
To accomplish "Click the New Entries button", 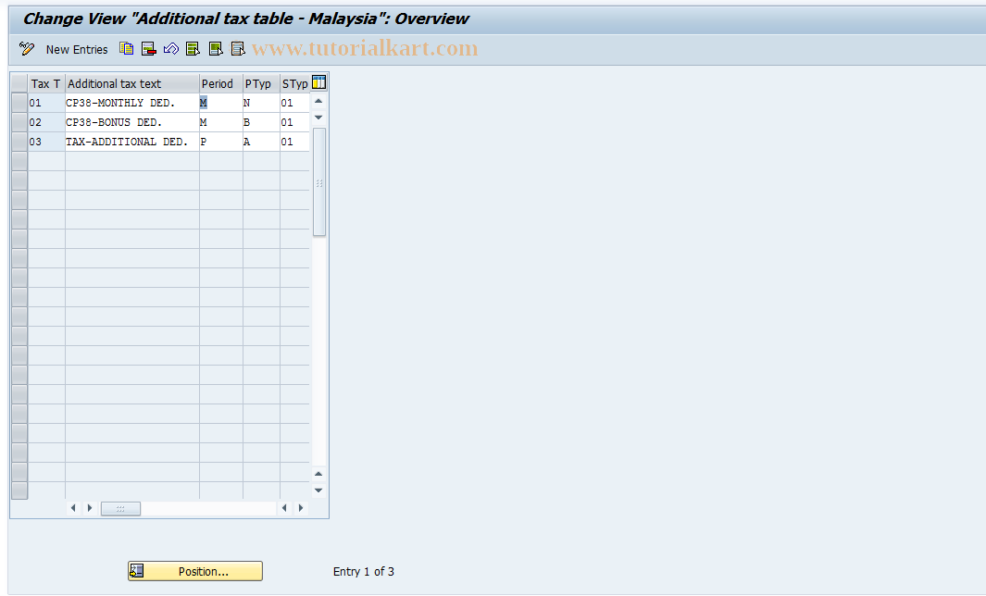I will click(77, 50).
